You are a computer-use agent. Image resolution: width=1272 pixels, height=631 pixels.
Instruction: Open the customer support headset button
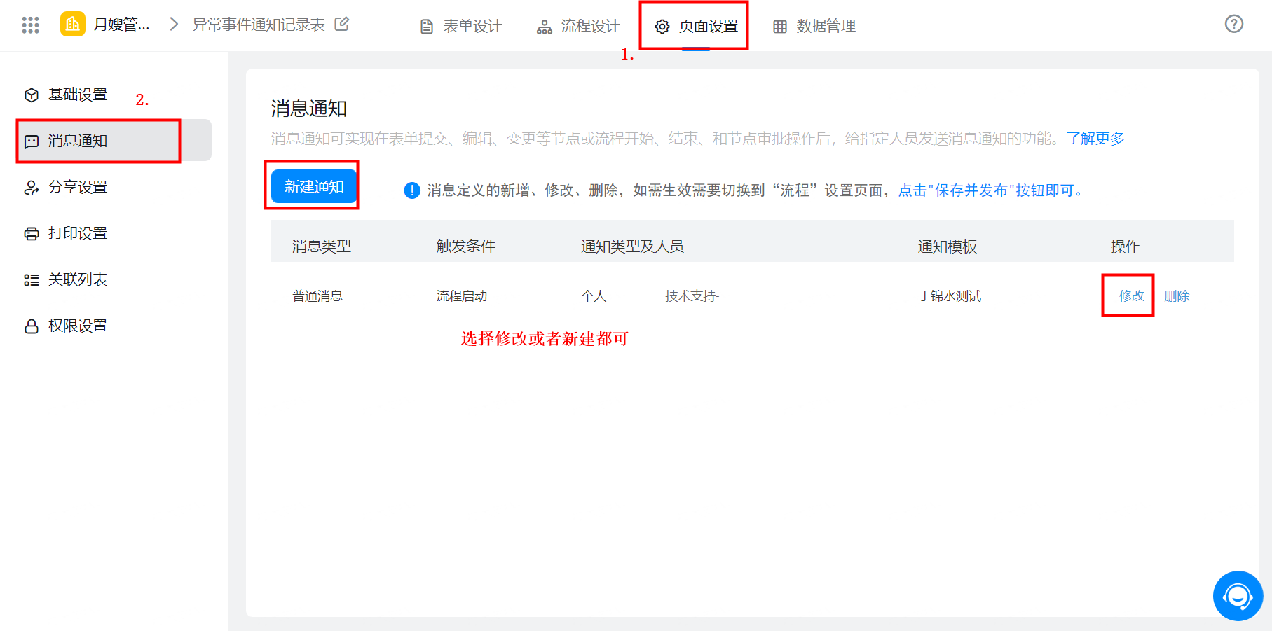[x=1238, y=596]
